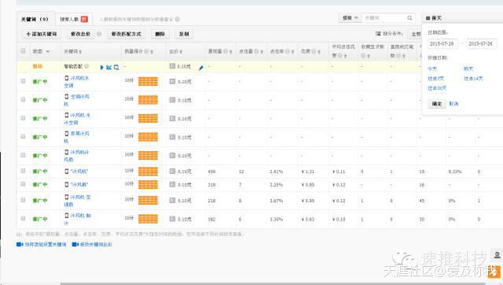Click the help icon in the 点击率 header
The image size is (503, 285).
(x=288, y=51)
